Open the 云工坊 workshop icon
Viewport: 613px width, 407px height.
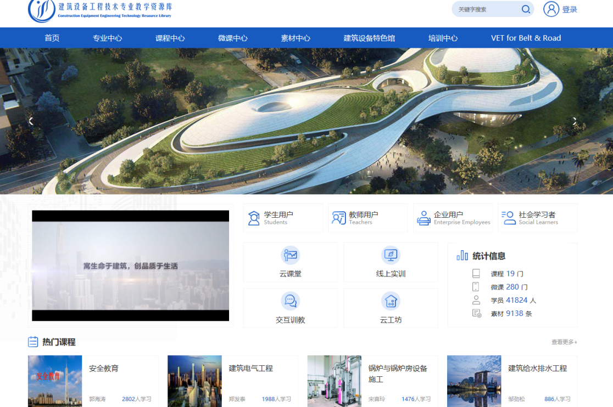[391, 301]
